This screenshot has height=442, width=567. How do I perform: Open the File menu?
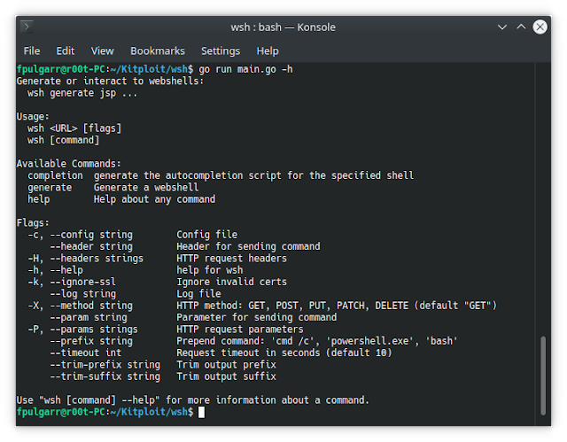[x=32, y=51]
